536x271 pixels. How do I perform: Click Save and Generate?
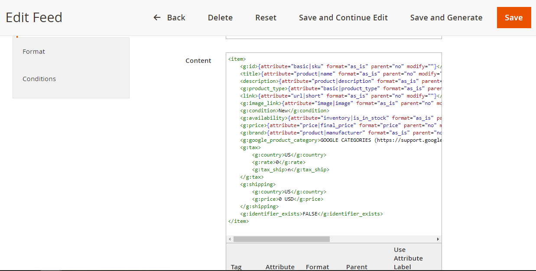tap(446, 18)
